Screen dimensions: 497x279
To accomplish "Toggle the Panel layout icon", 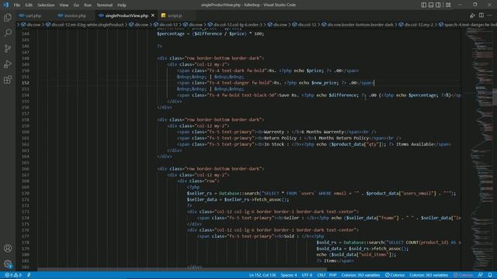I will (431, 5).
